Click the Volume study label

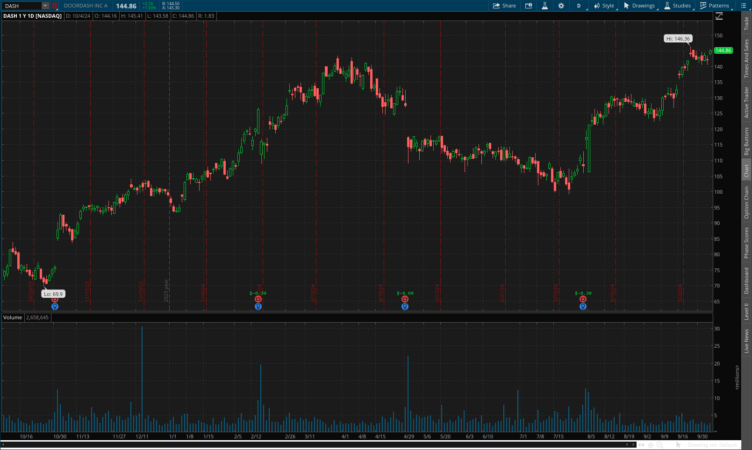pos(13,317)
